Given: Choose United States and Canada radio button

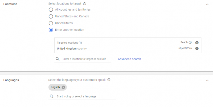Looking at the screenshot, I should (x=51, y=16).
